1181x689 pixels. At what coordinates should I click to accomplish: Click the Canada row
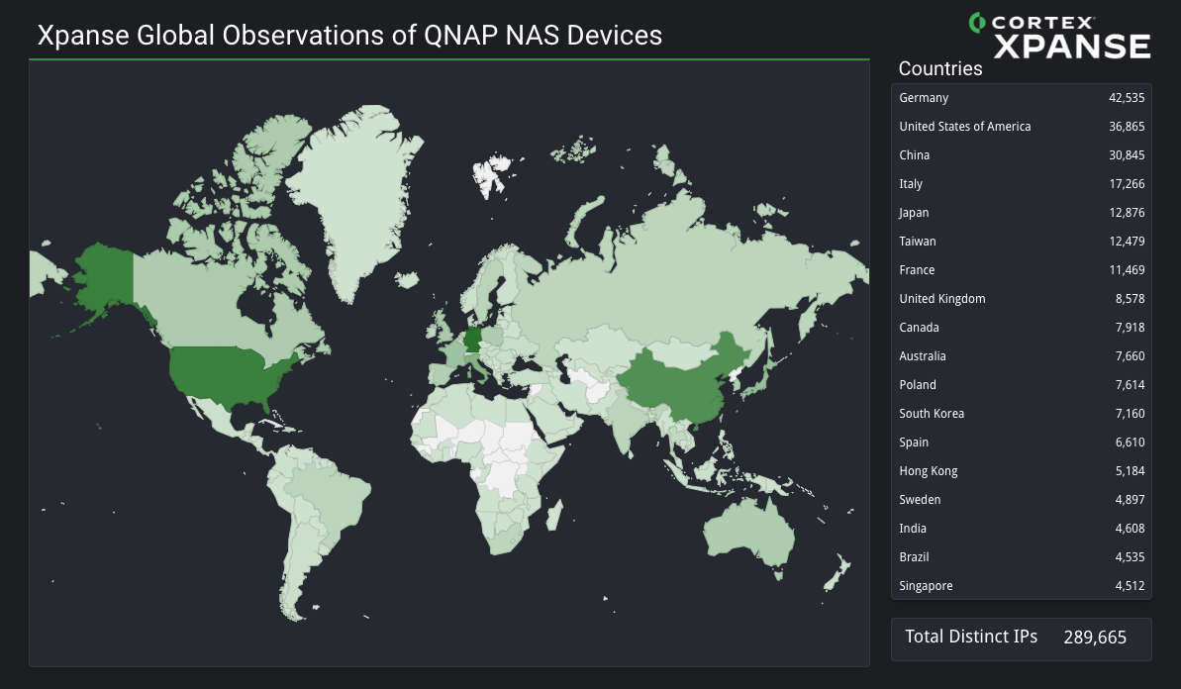[1022, 328]
